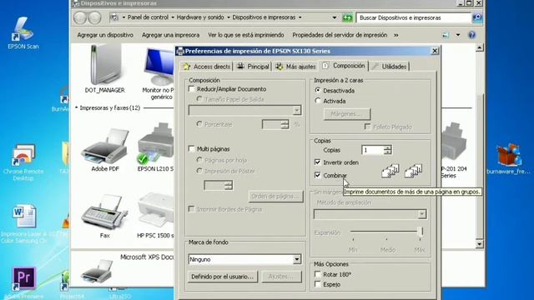Enable the Multi páginas checkbox
This screenshot has width=534, height=300.
(x=191, y=149)
